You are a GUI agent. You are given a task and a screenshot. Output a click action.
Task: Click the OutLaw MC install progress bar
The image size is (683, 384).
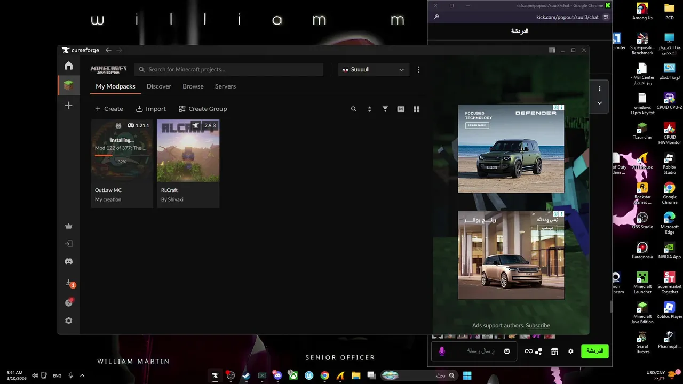tap(121, 155)
